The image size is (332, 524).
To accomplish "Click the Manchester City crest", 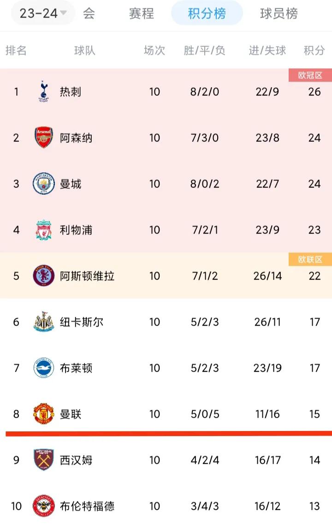I will 43,183.
